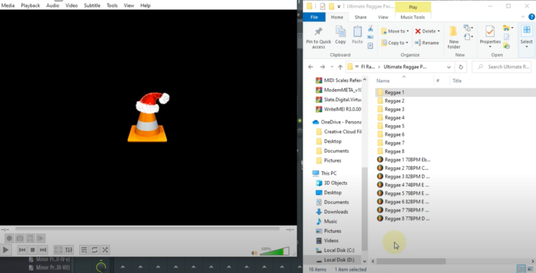This screenshot has width=536, height=273.
Task: Click the file History icon in ribbon
Action: tap(507, 45)
